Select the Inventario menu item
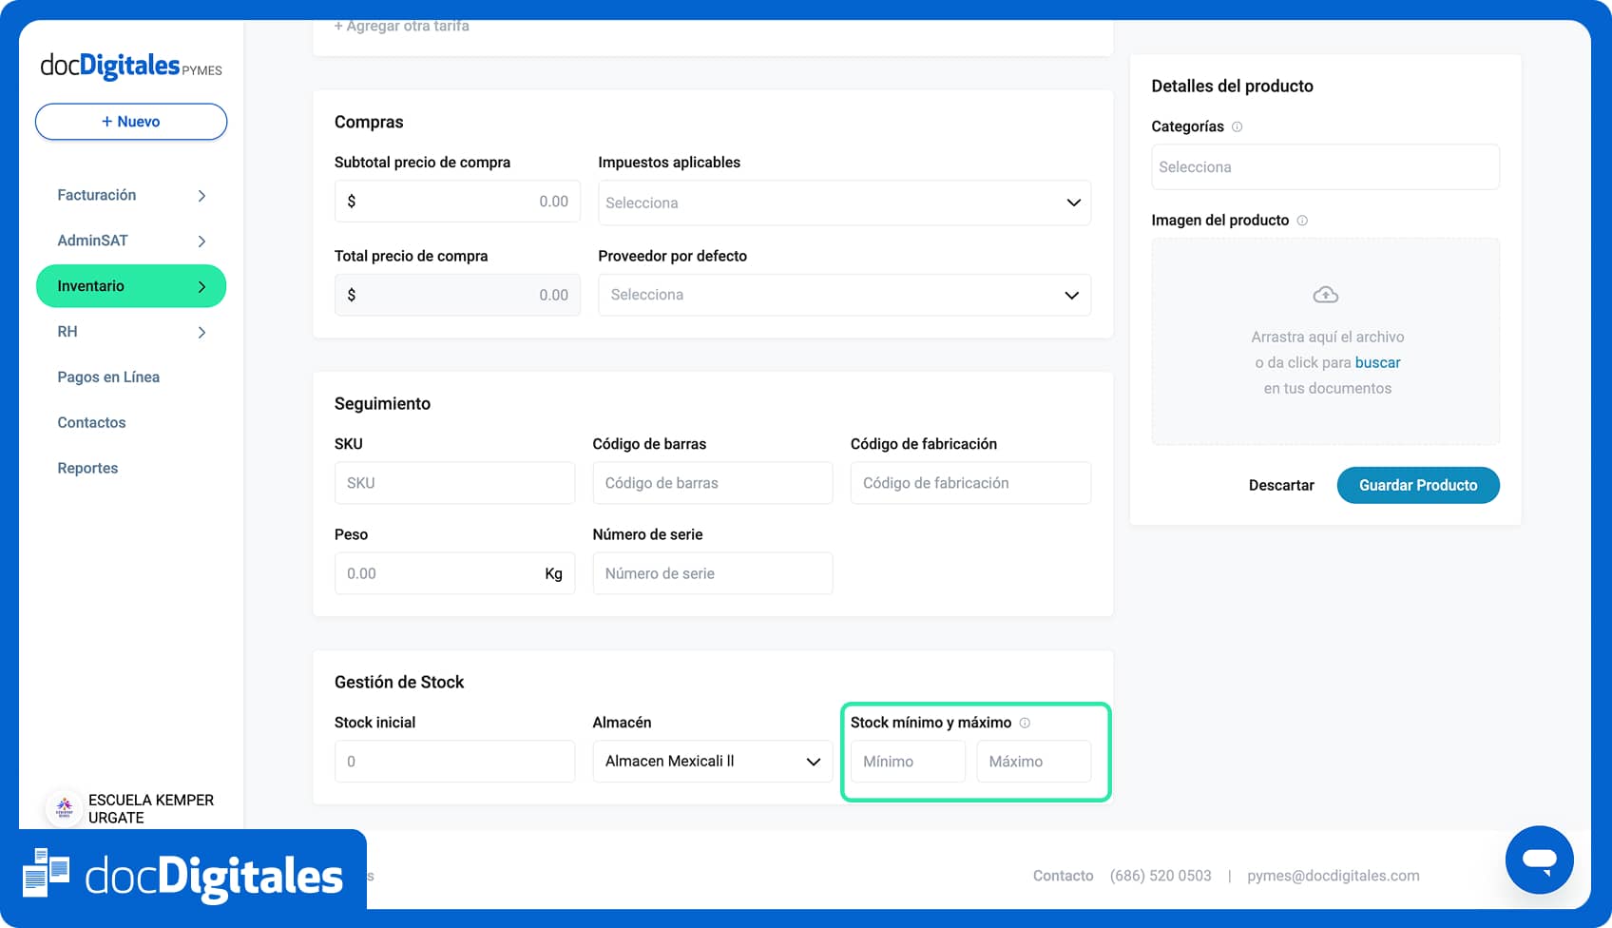The image size is (1612, 928). click(x=131, y=286)
